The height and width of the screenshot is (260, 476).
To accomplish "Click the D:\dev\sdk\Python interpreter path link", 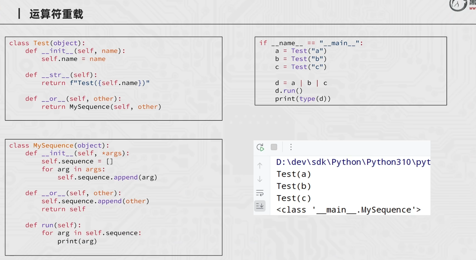I will 353,162.
